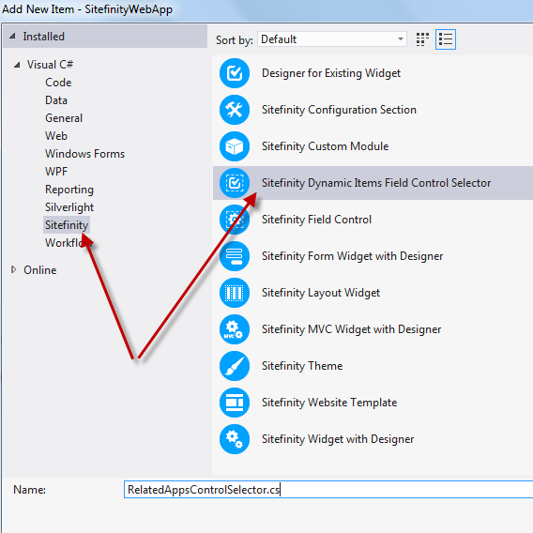Open the Sort by Default dropdown
Image resolution: width=533 pixels, height=533 pixels.
(332, 39)
